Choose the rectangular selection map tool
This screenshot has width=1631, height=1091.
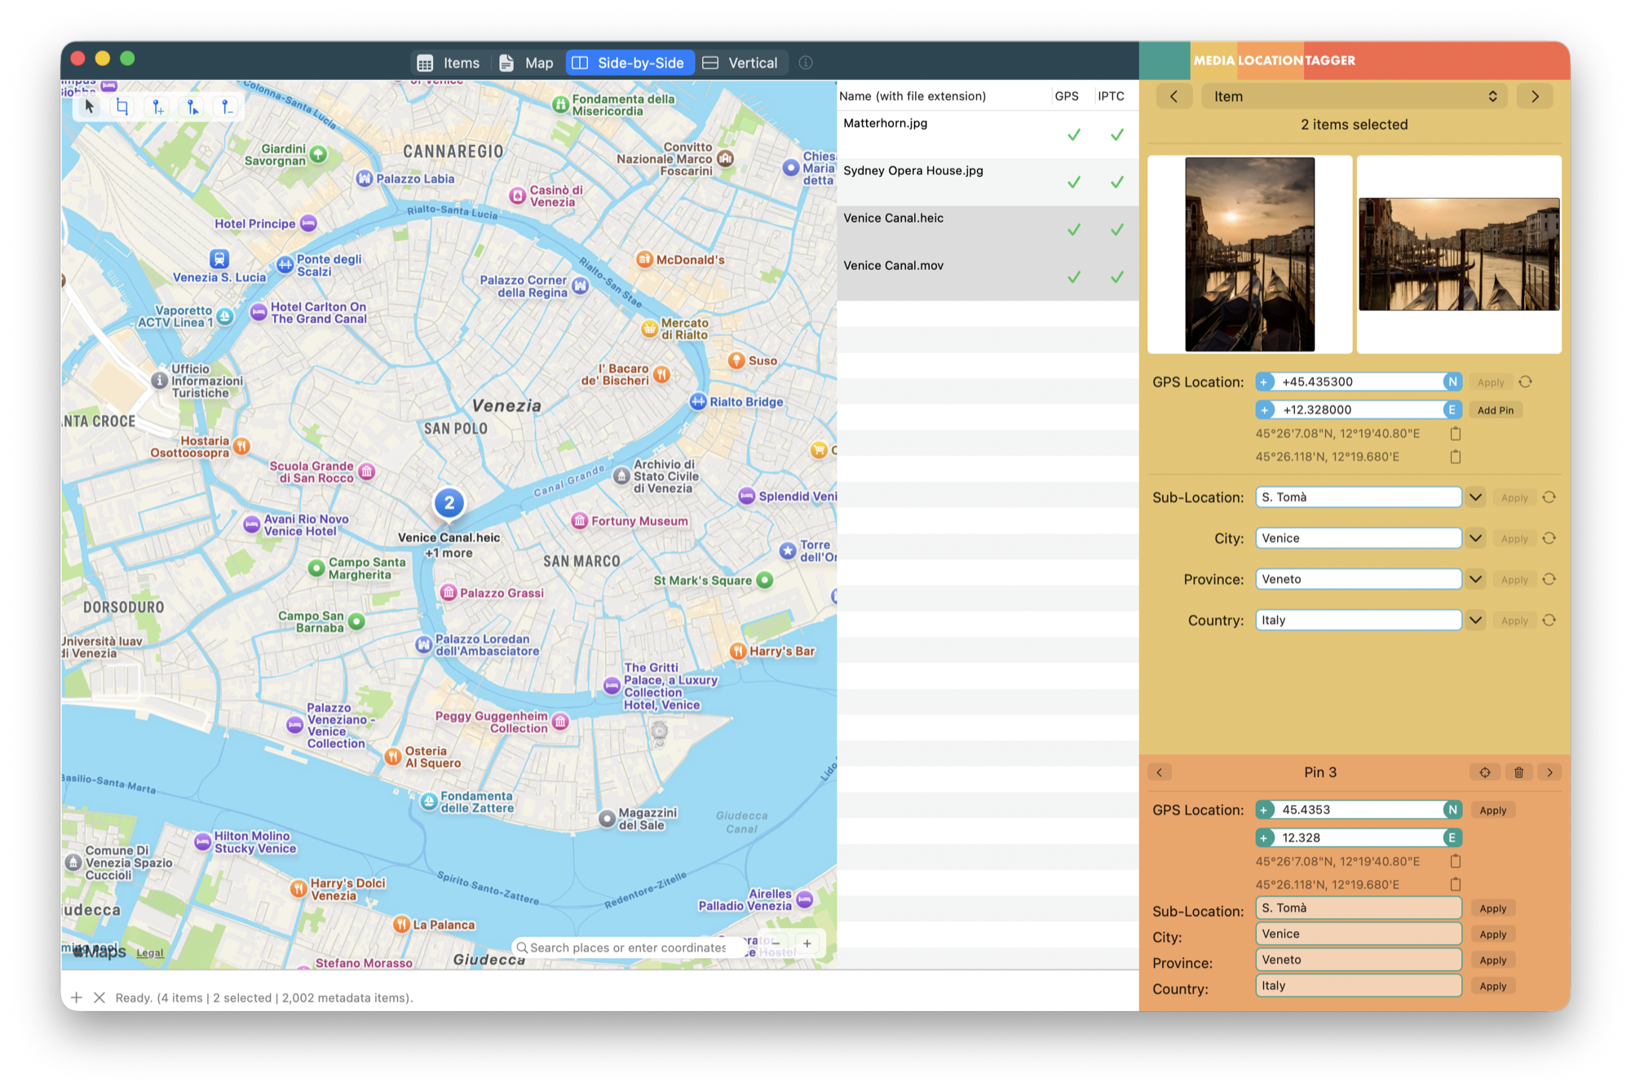coord(122,107)
